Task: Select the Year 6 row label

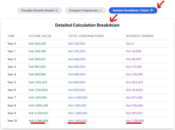Action: coord(12,90)
